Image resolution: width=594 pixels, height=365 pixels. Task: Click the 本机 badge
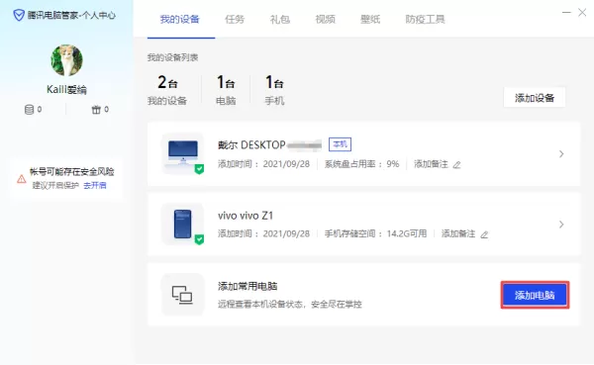[x=340, y=144]
